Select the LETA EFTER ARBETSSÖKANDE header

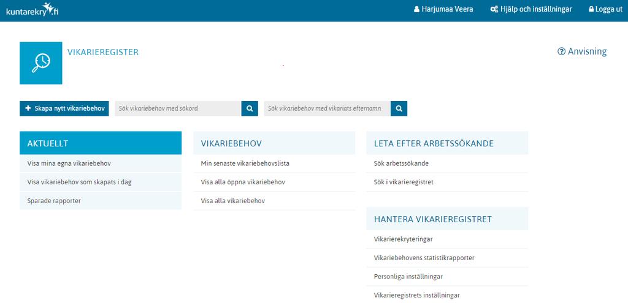(447, 143)
